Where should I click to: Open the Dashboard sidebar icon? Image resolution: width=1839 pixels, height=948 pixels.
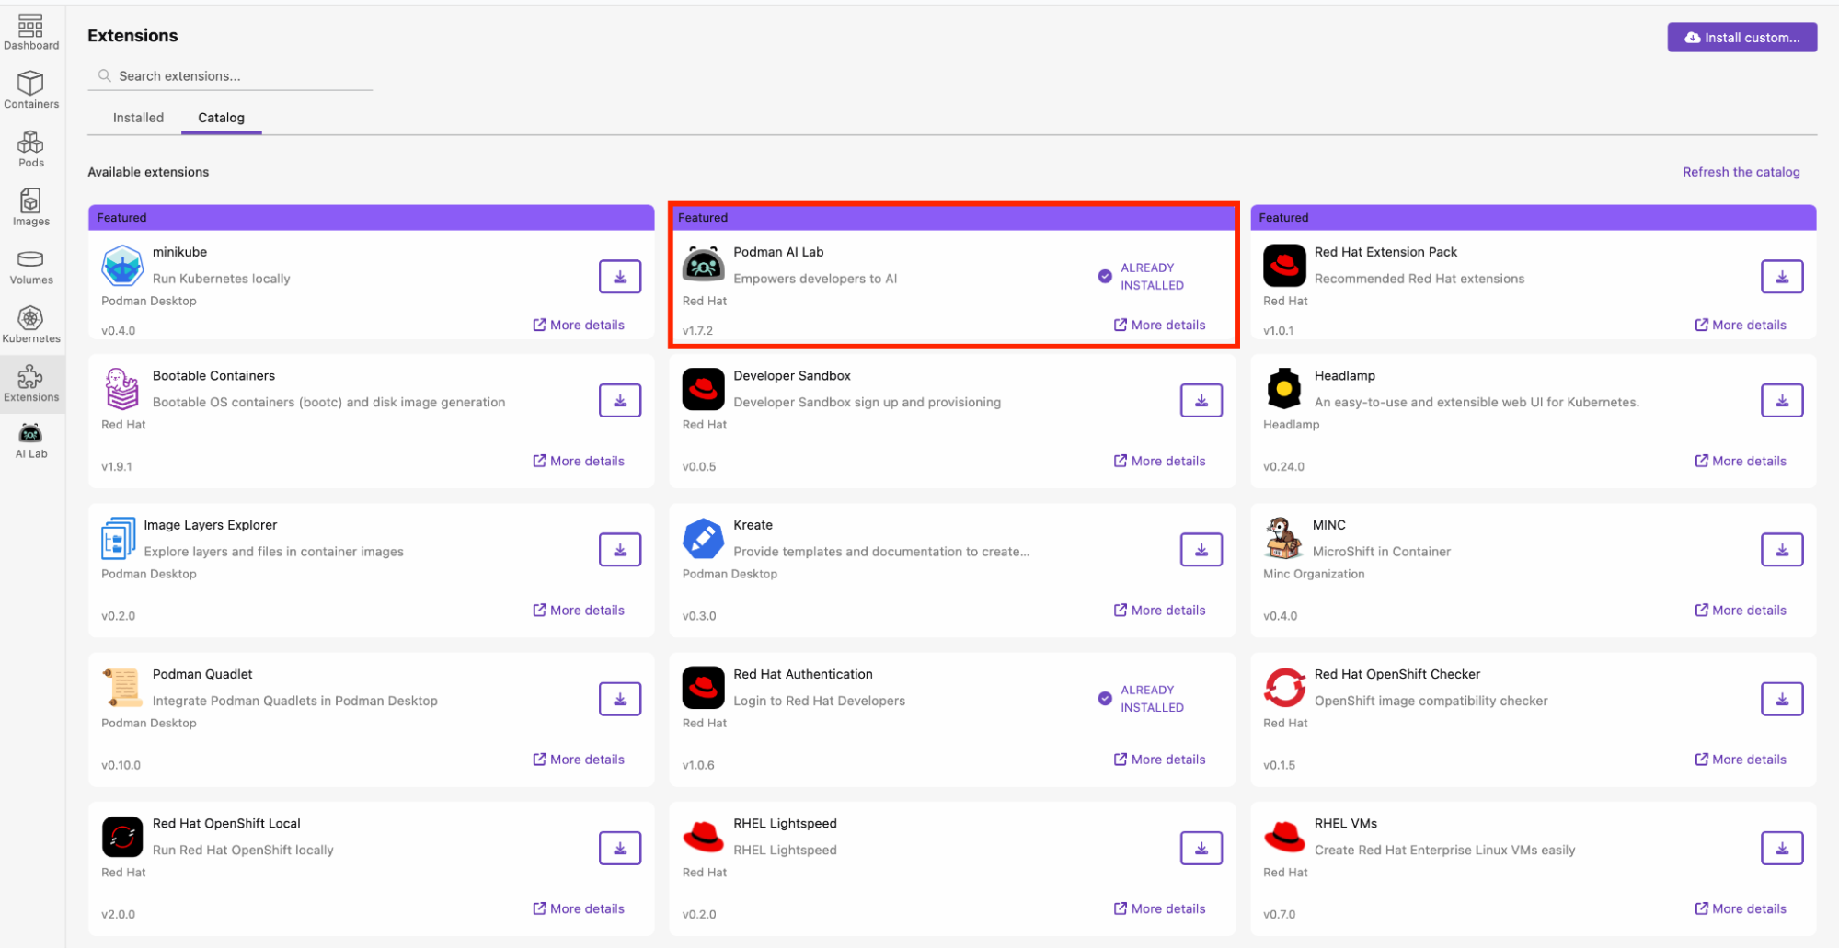pos(30,32)
